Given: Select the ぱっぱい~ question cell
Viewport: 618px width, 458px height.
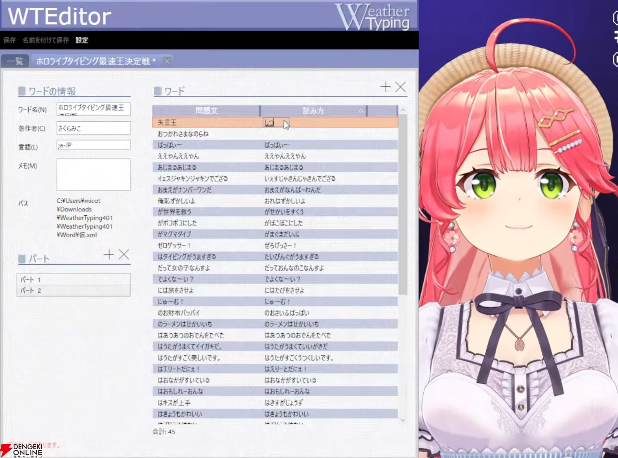Looking at the screenshot, I should click(x=206, y=145).
